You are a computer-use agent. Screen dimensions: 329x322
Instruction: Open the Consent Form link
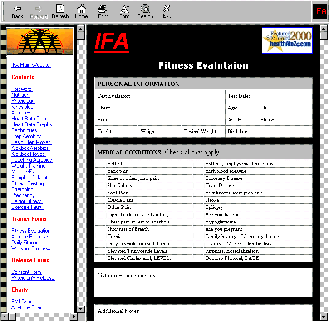(x=26, y=272)
